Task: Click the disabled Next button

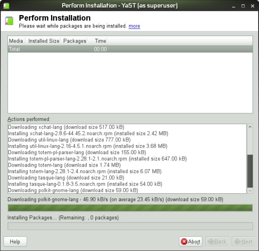Action: [x=243, y=242]
